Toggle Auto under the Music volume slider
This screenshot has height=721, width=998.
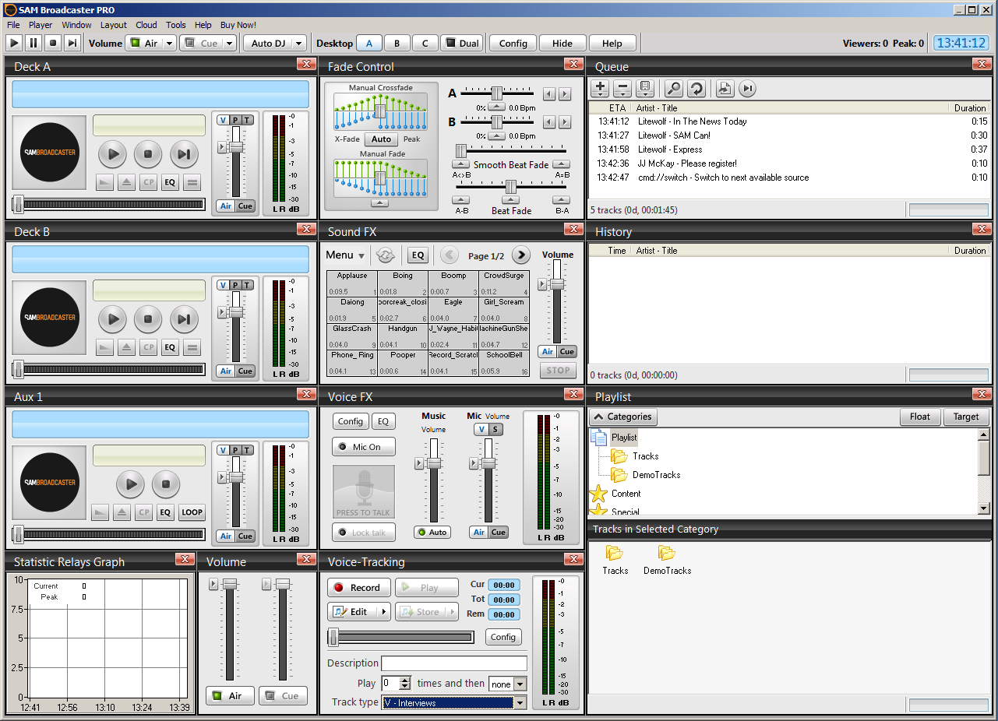pyautogui.click(x=432, y=533)
